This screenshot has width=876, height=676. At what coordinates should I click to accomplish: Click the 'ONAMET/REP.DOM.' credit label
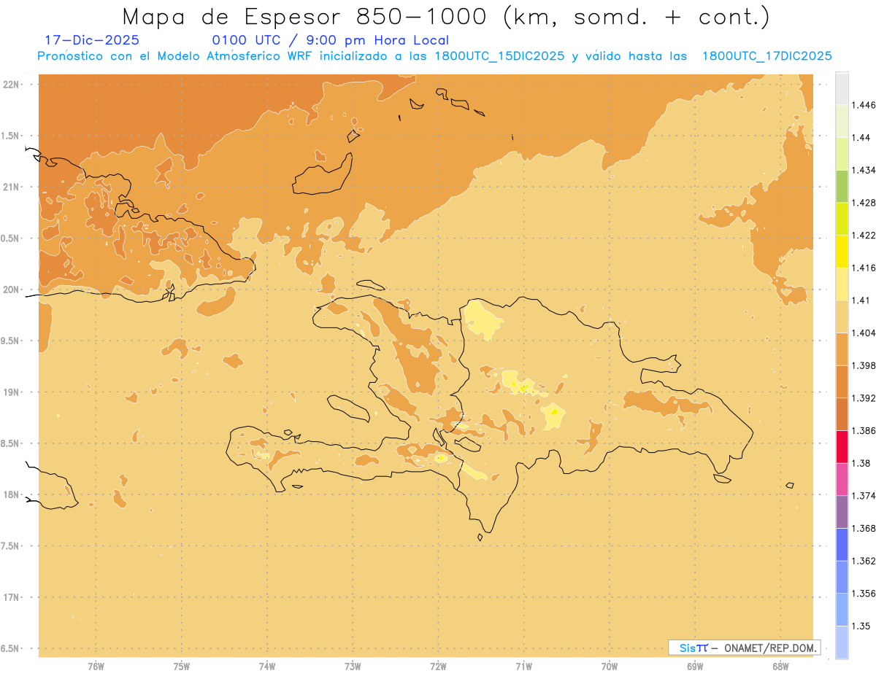click(x=770, y=648)
